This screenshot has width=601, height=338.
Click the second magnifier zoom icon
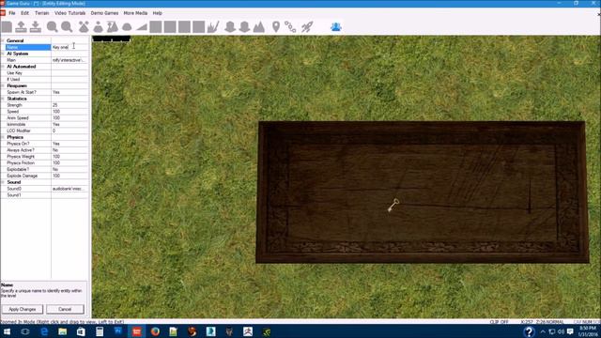tap(67, 27)
